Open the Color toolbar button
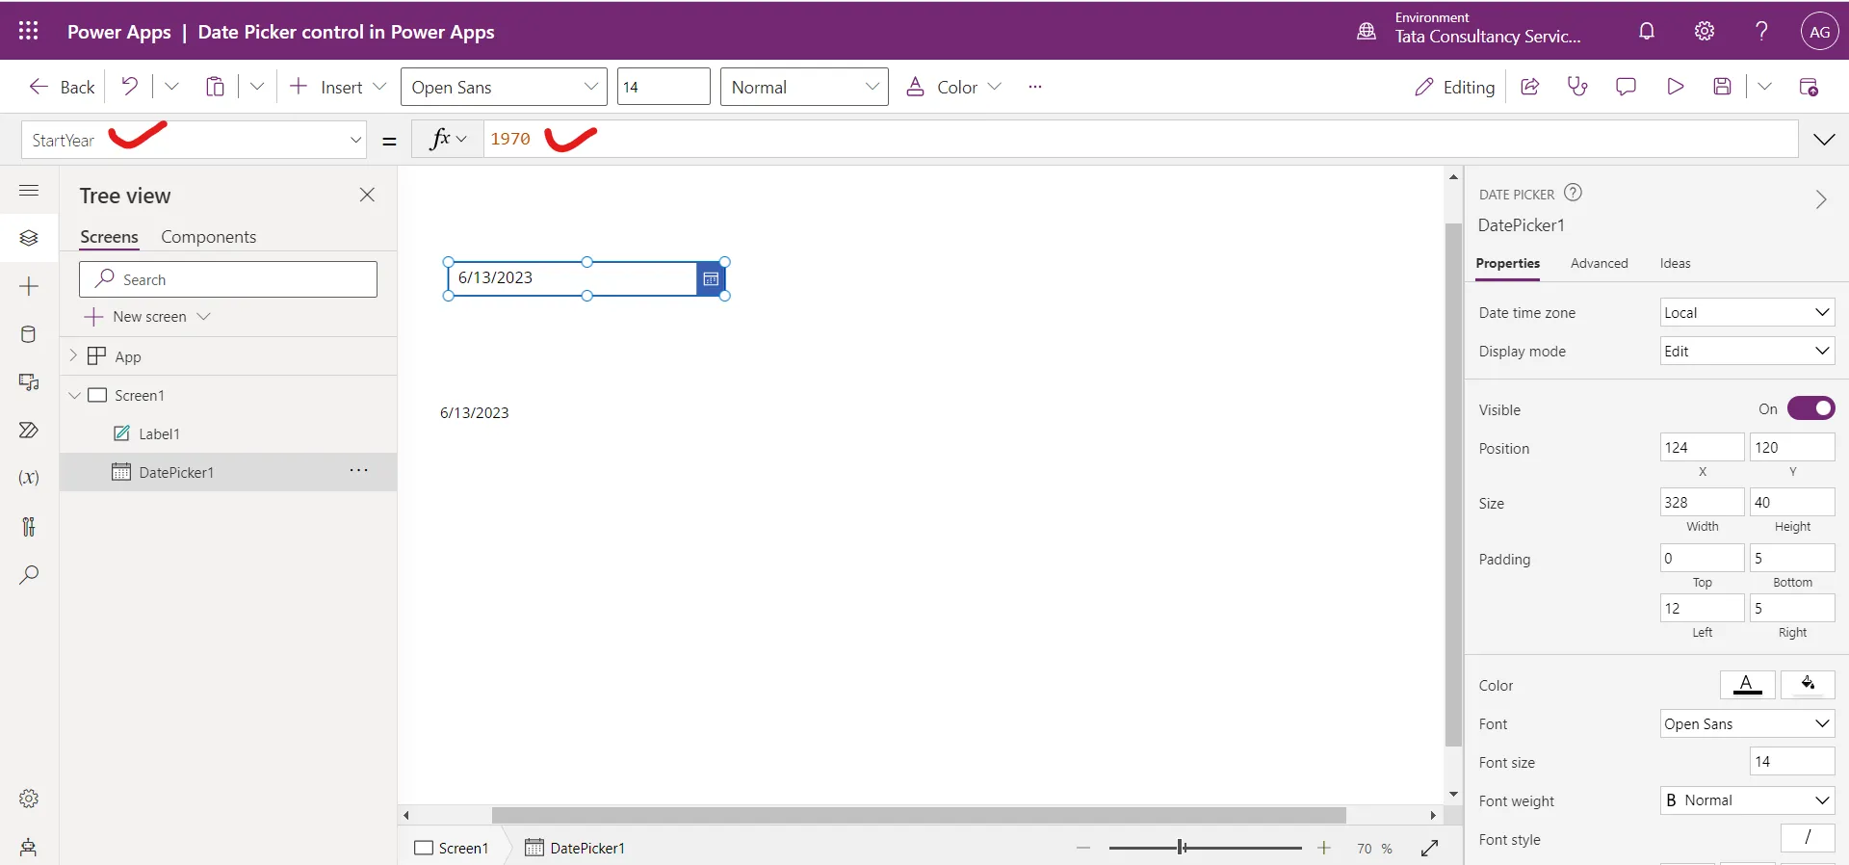The width and height of the screenshot is (1849, 865). point(954,87)
